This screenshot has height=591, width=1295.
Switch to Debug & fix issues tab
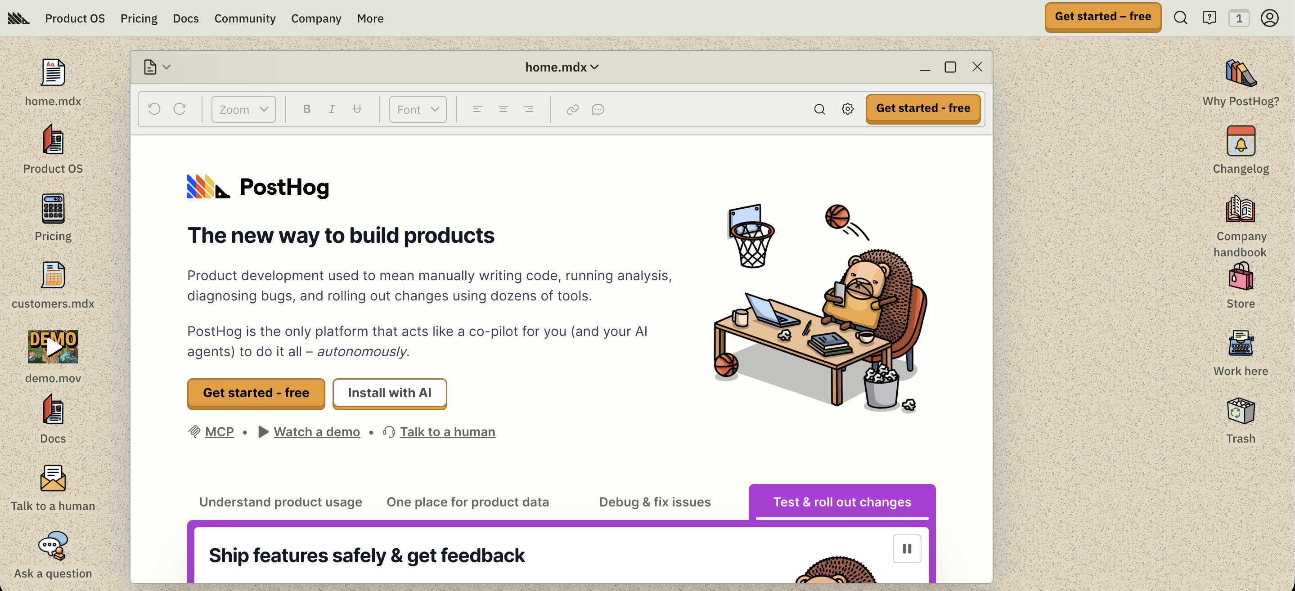coord(655,501)
